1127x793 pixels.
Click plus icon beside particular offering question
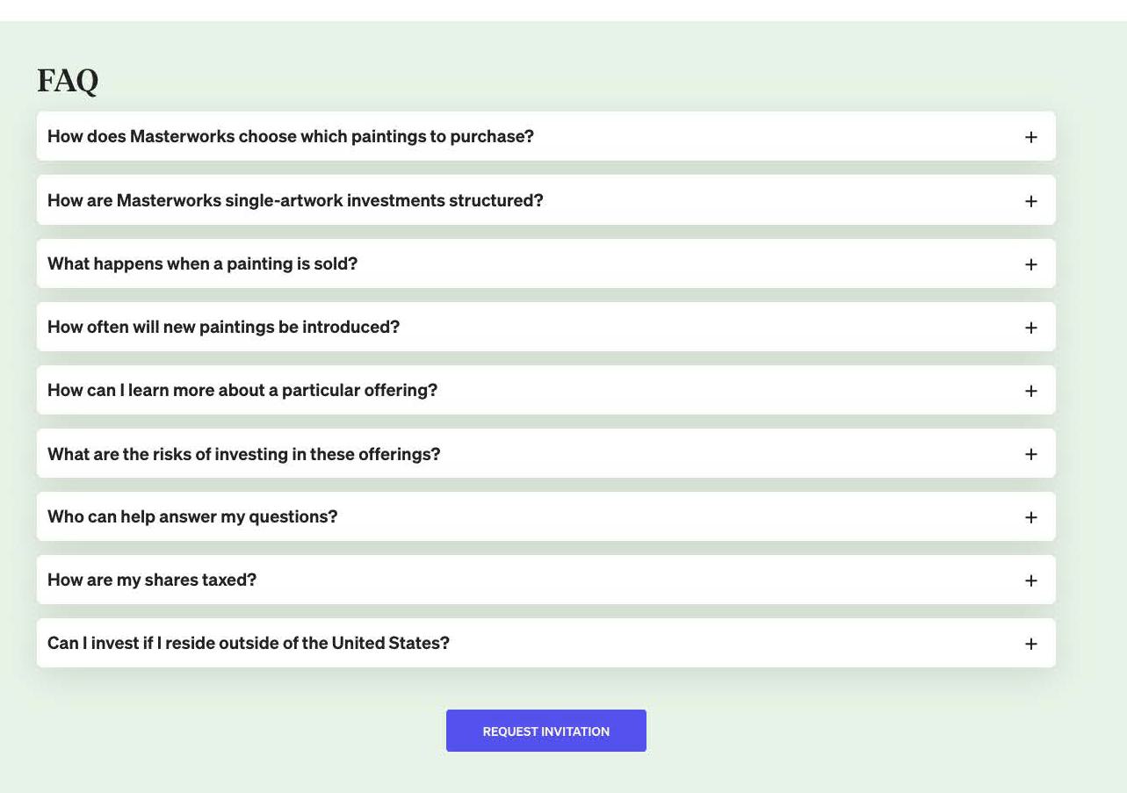tap(1030, 391)
